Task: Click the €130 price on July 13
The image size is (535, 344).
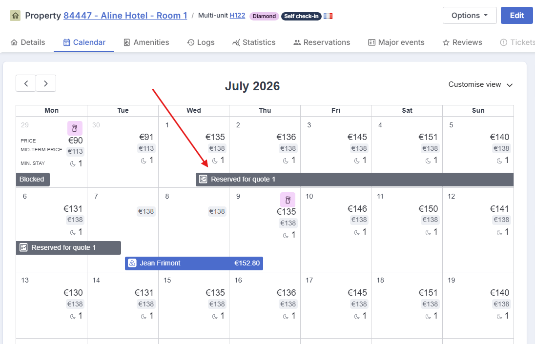Action: click(x=73, y=292)
